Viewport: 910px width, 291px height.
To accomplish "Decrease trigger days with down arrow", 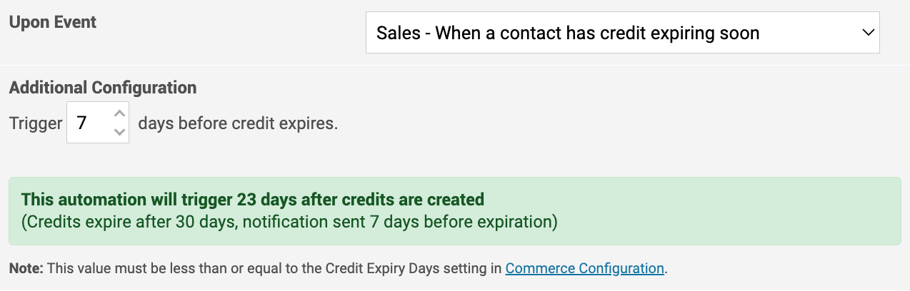I will (x=119, y=131).
